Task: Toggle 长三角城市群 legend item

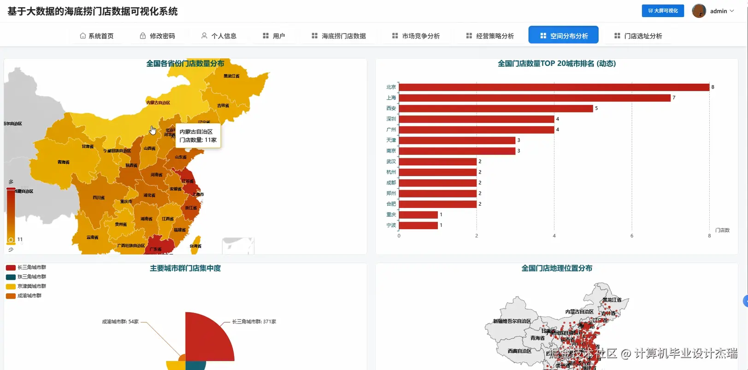Action: click(26, 267)
